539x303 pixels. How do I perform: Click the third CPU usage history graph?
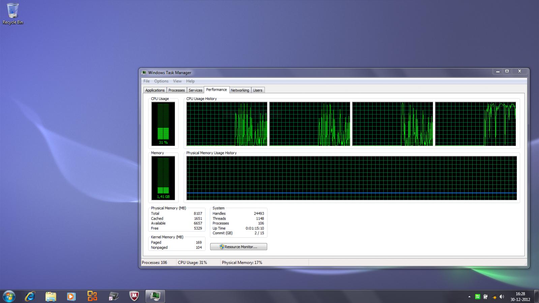(x=393, y=124)
